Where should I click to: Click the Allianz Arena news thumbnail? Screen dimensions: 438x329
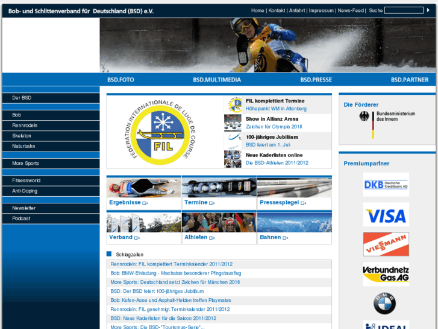tap(233, 123)
